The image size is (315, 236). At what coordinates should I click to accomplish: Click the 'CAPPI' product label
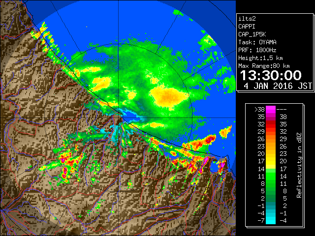pyautogui.click(x=247, y=27)
